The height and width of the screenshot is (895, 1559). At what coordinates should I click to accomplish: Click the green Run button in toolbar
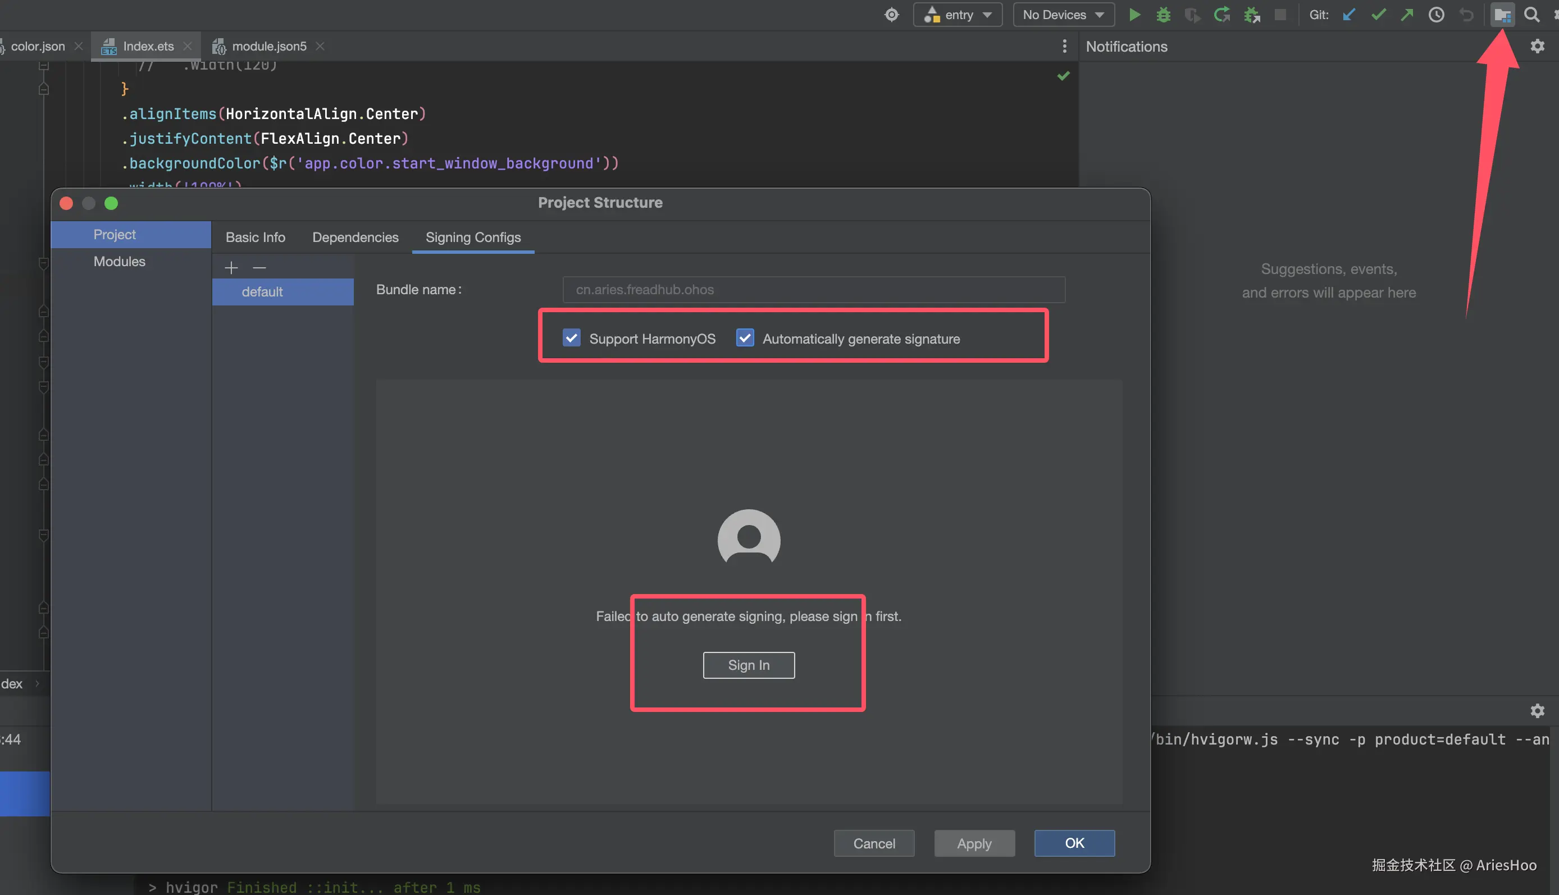(1135, 15)
